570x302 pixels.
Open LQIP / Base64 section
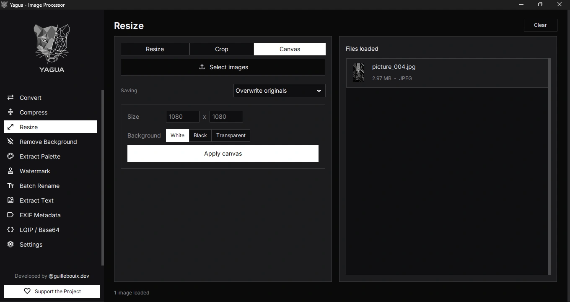(x=51, y=229)
